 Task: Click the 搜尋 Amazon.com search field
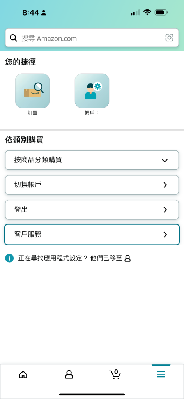(92, 38)
